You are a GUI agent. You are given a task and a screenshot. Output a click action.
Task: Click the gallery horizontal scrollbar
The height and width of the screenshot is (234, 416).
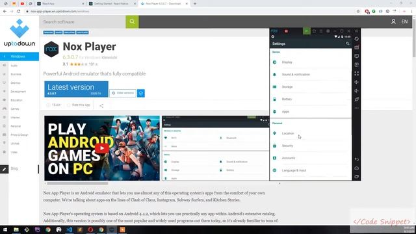[77, 183]
